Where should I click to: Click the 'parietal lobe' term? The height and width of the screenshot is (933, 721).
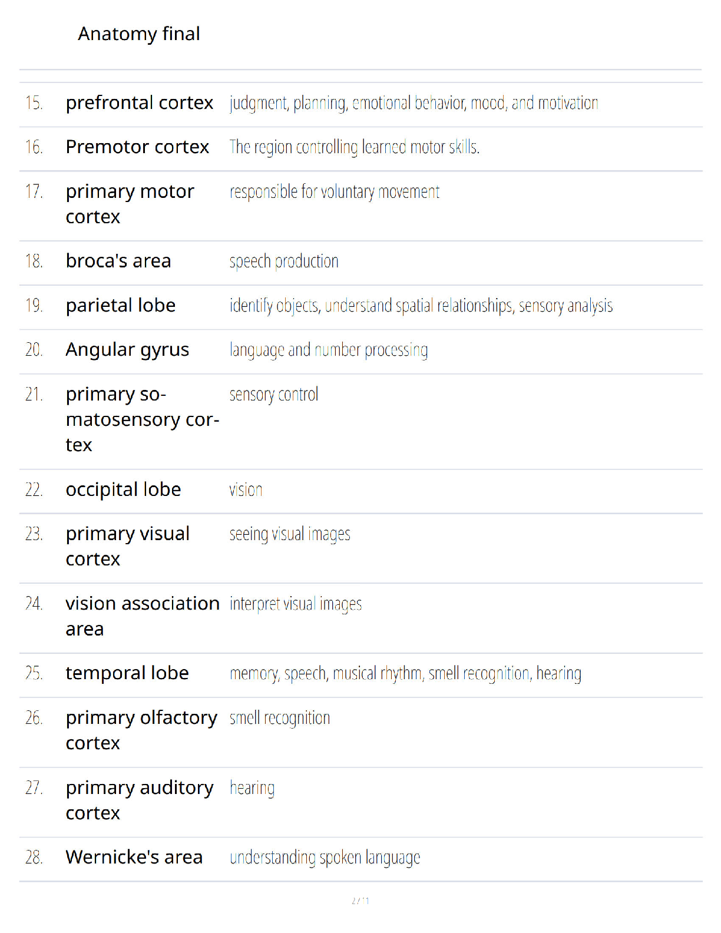click(121, 306)
